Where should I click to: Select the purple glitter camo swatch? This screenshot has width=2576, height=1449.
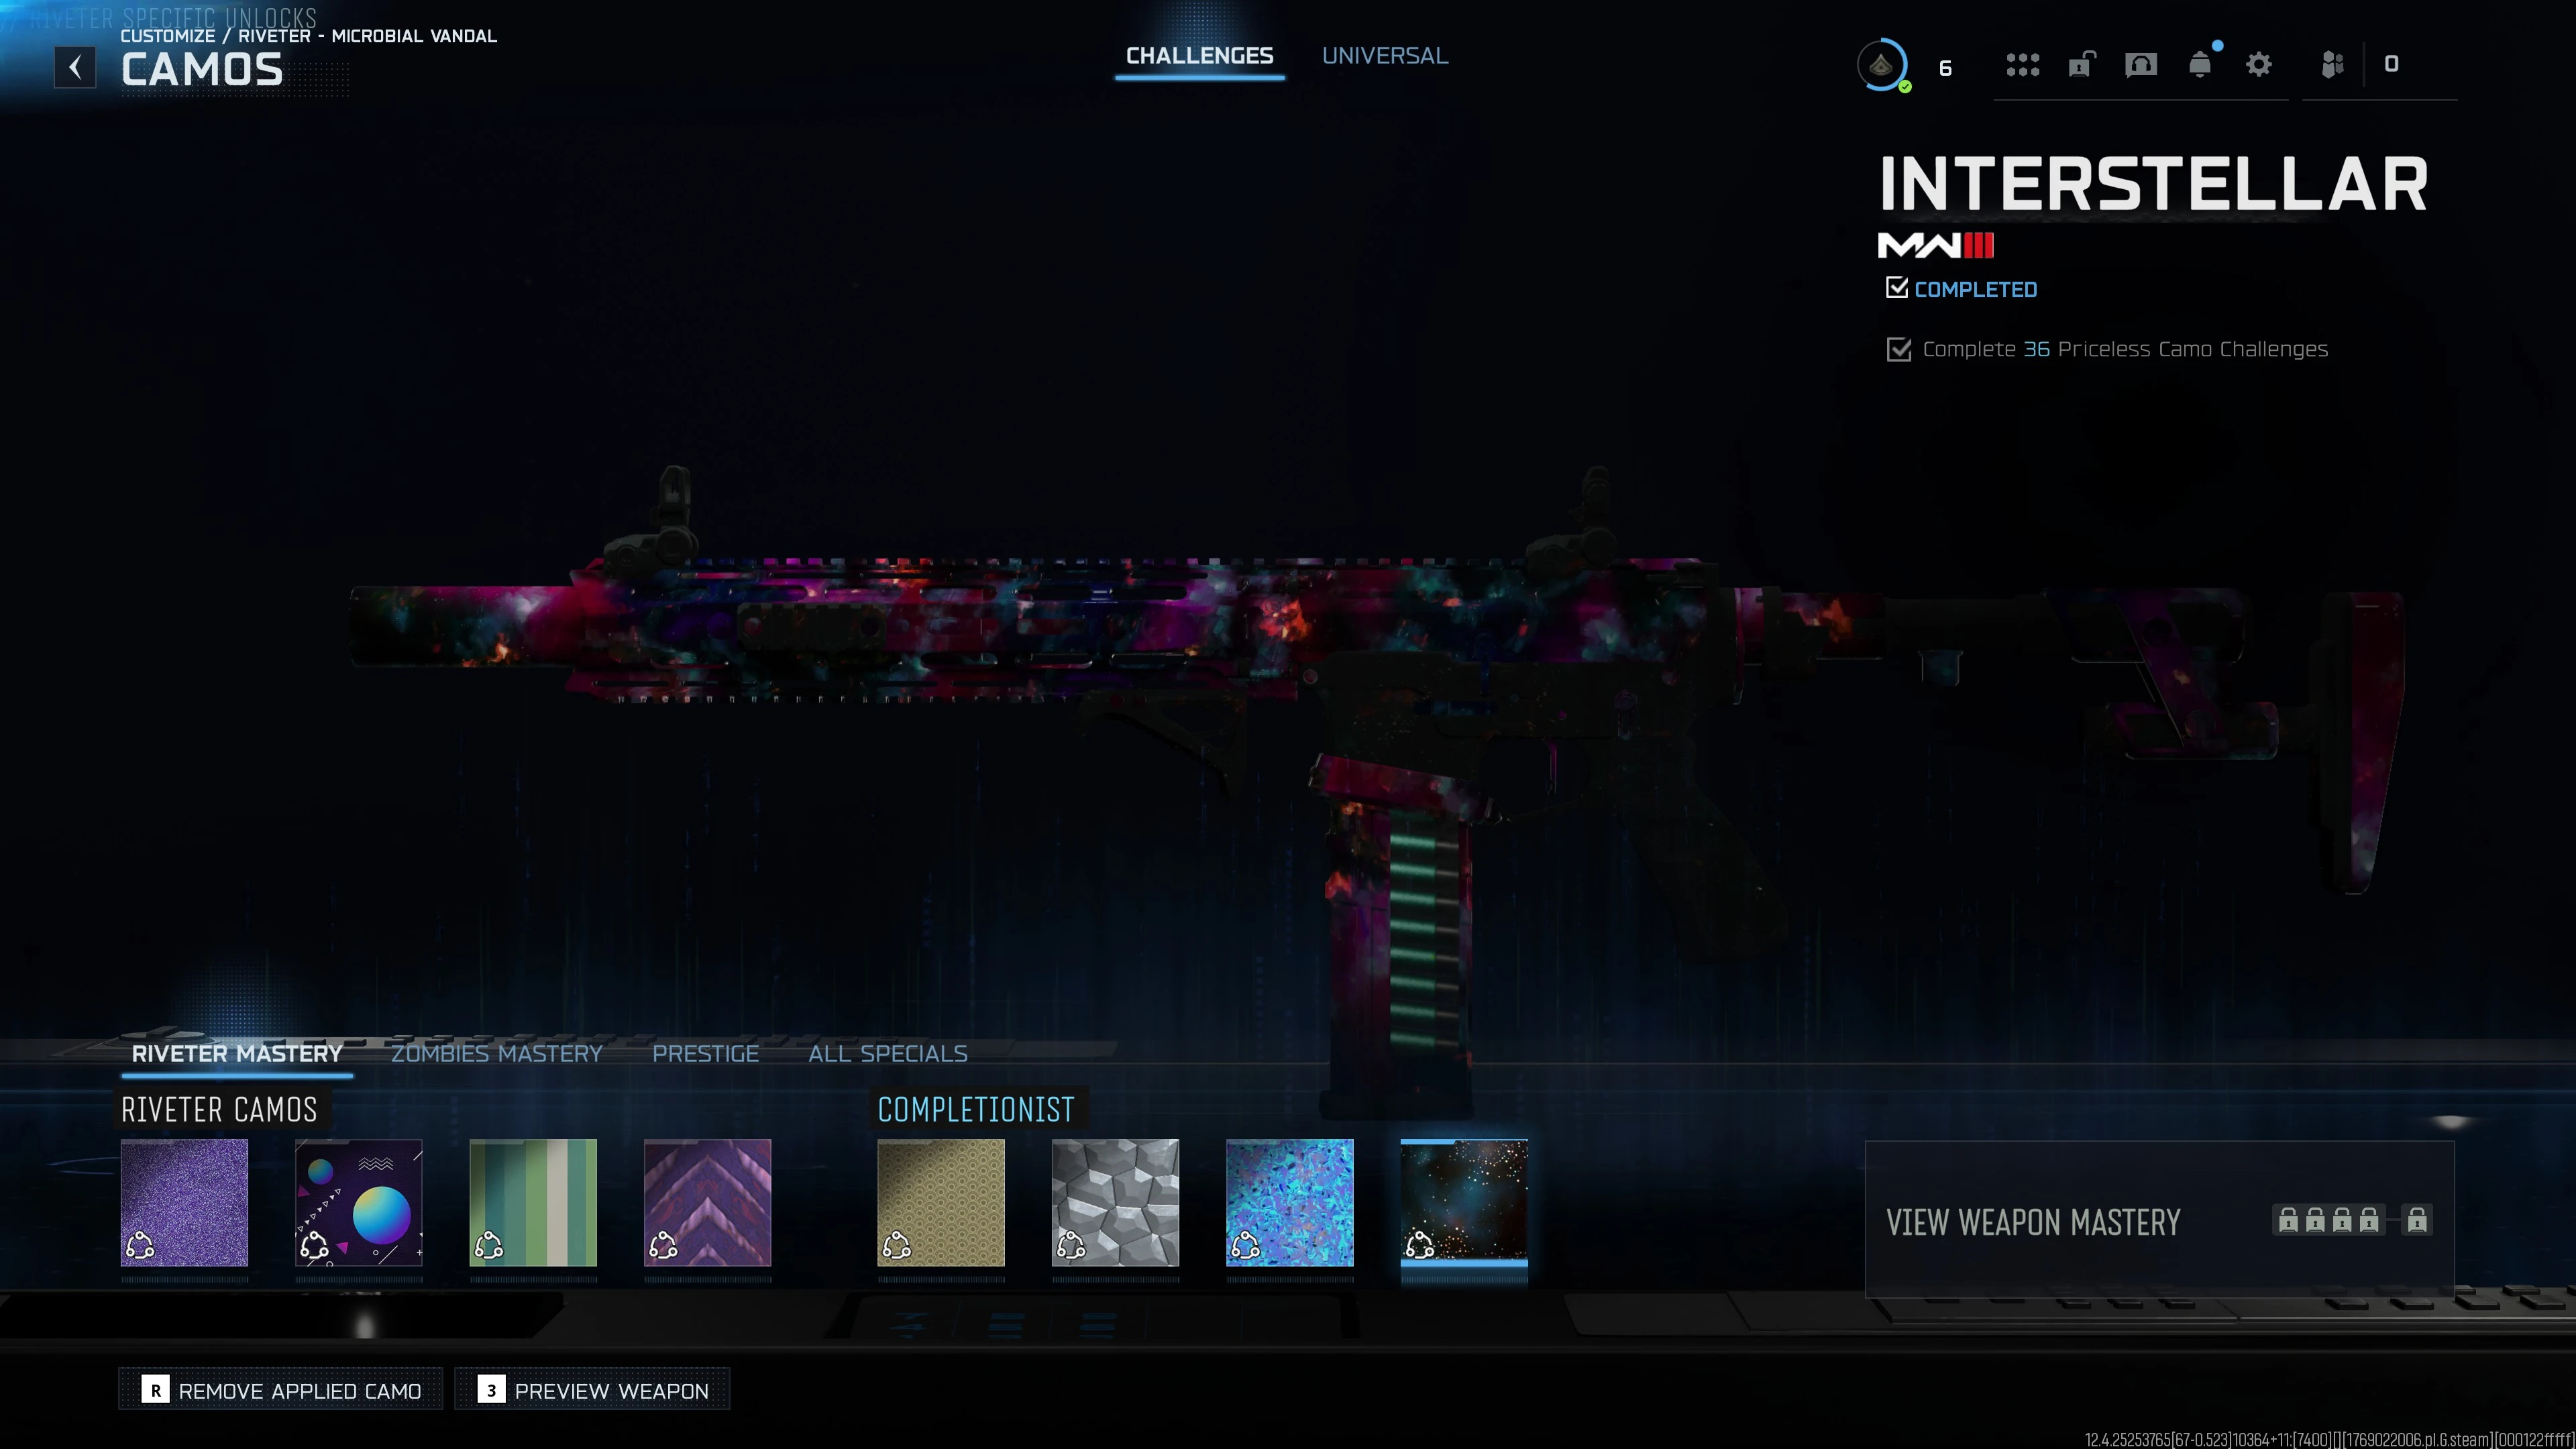coord(184,1202)
